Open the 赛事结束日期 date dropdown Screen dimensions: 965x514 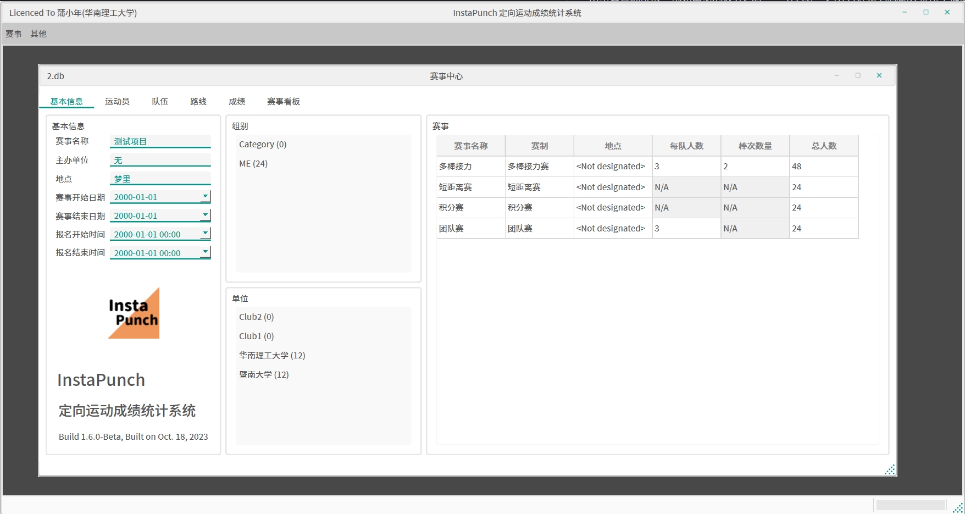(205, 215)
